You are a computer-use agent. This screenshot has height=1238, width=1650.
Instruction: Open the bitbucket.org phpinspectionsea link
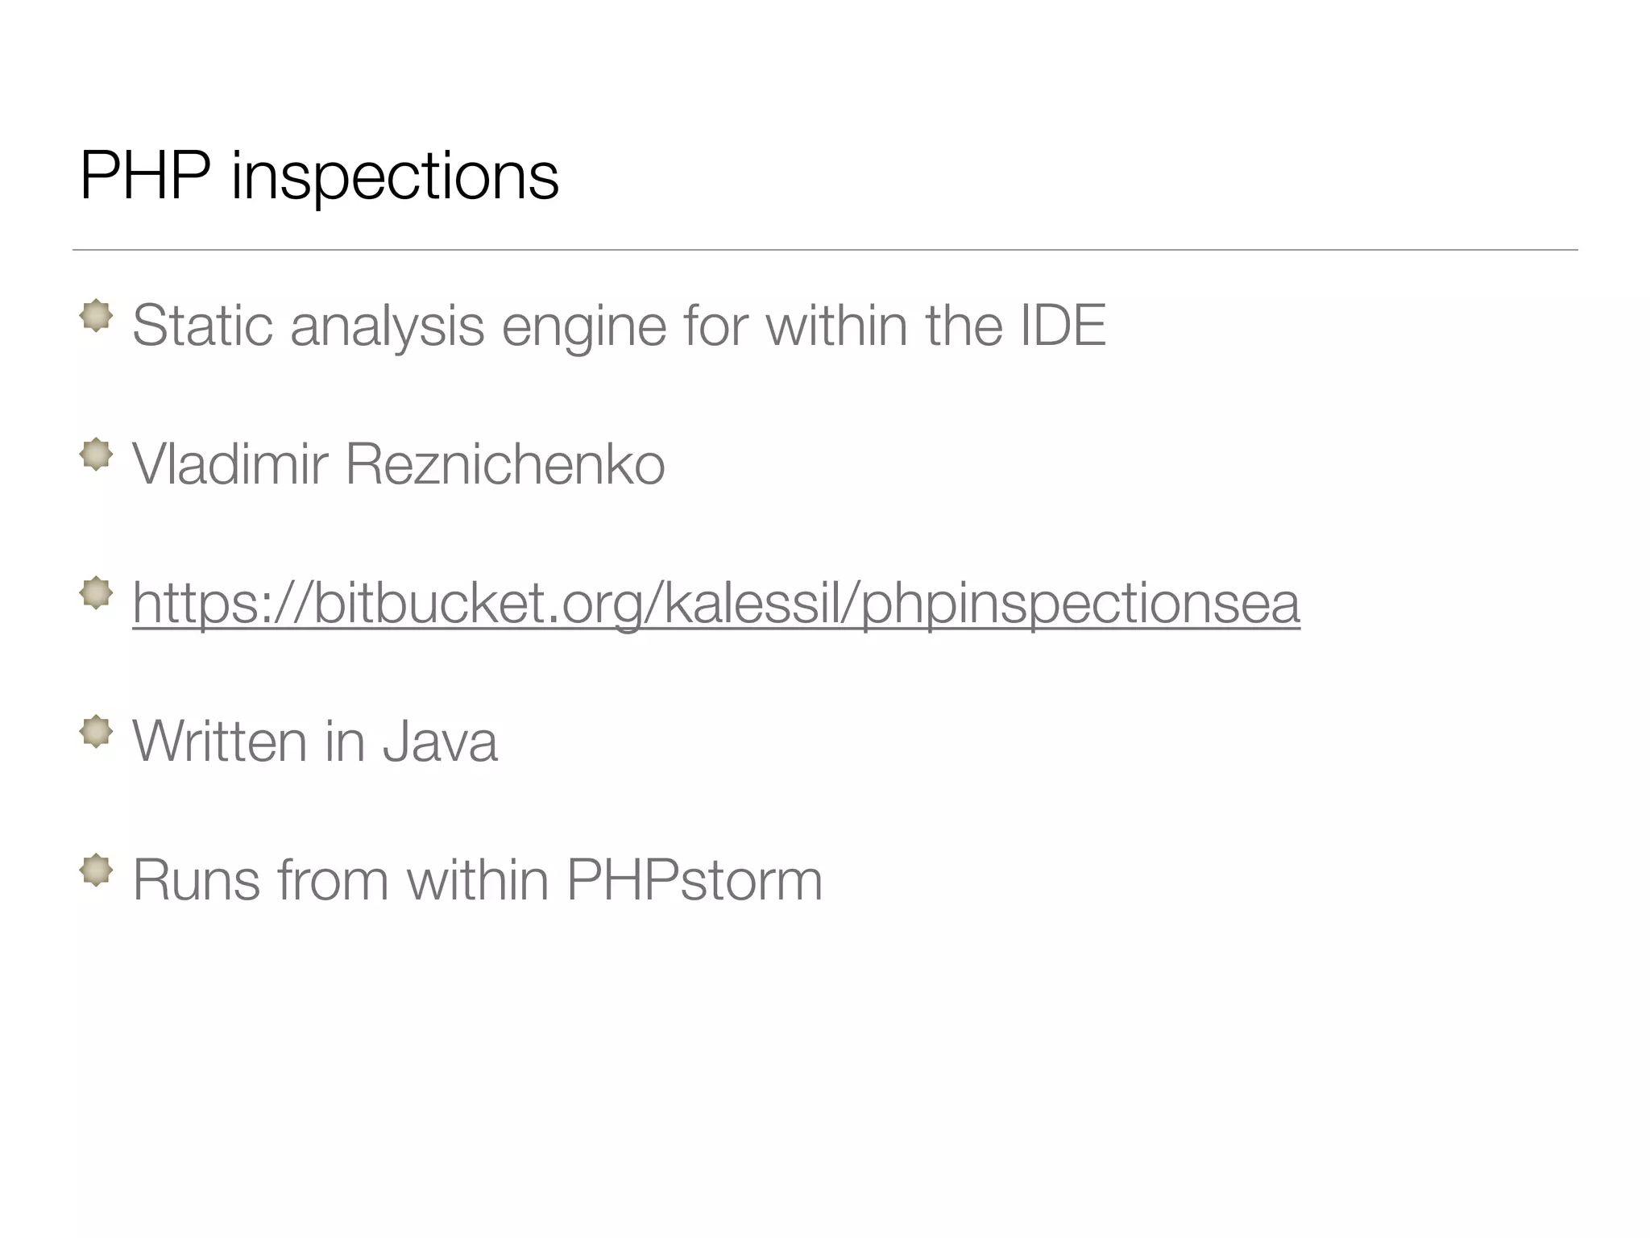pos(715,603)
